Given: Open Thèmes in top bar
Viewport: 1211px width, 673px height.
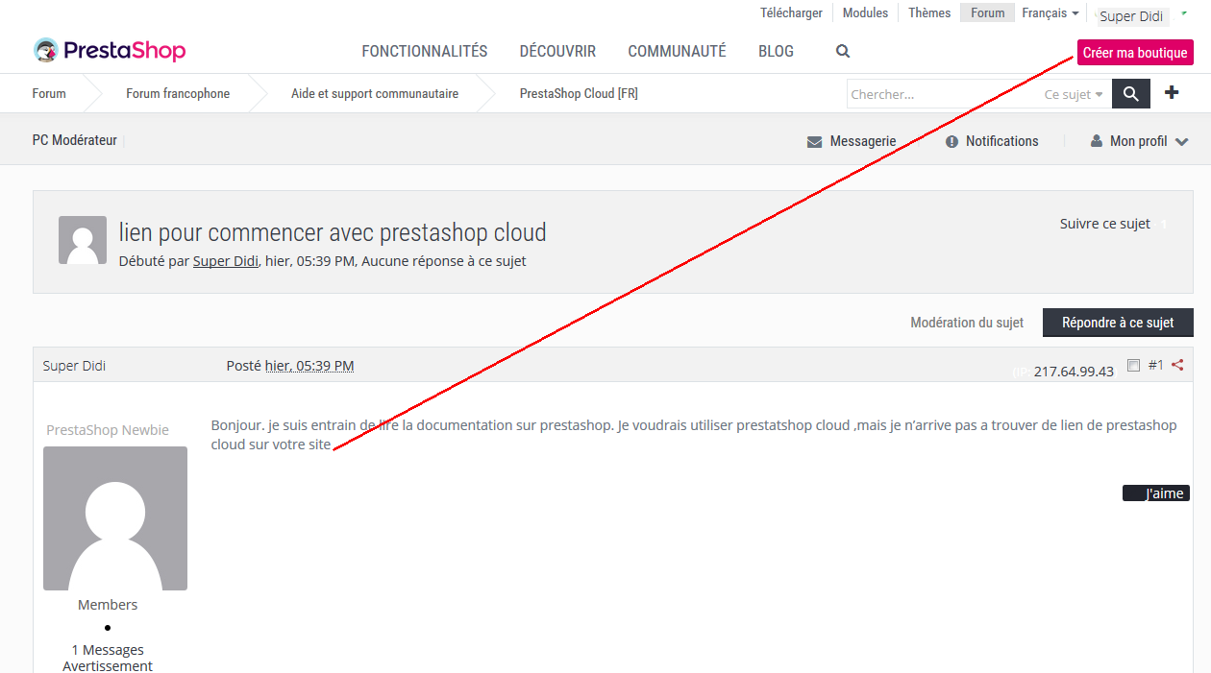Looking at the screenshot, I should click(x=929, y=13).
